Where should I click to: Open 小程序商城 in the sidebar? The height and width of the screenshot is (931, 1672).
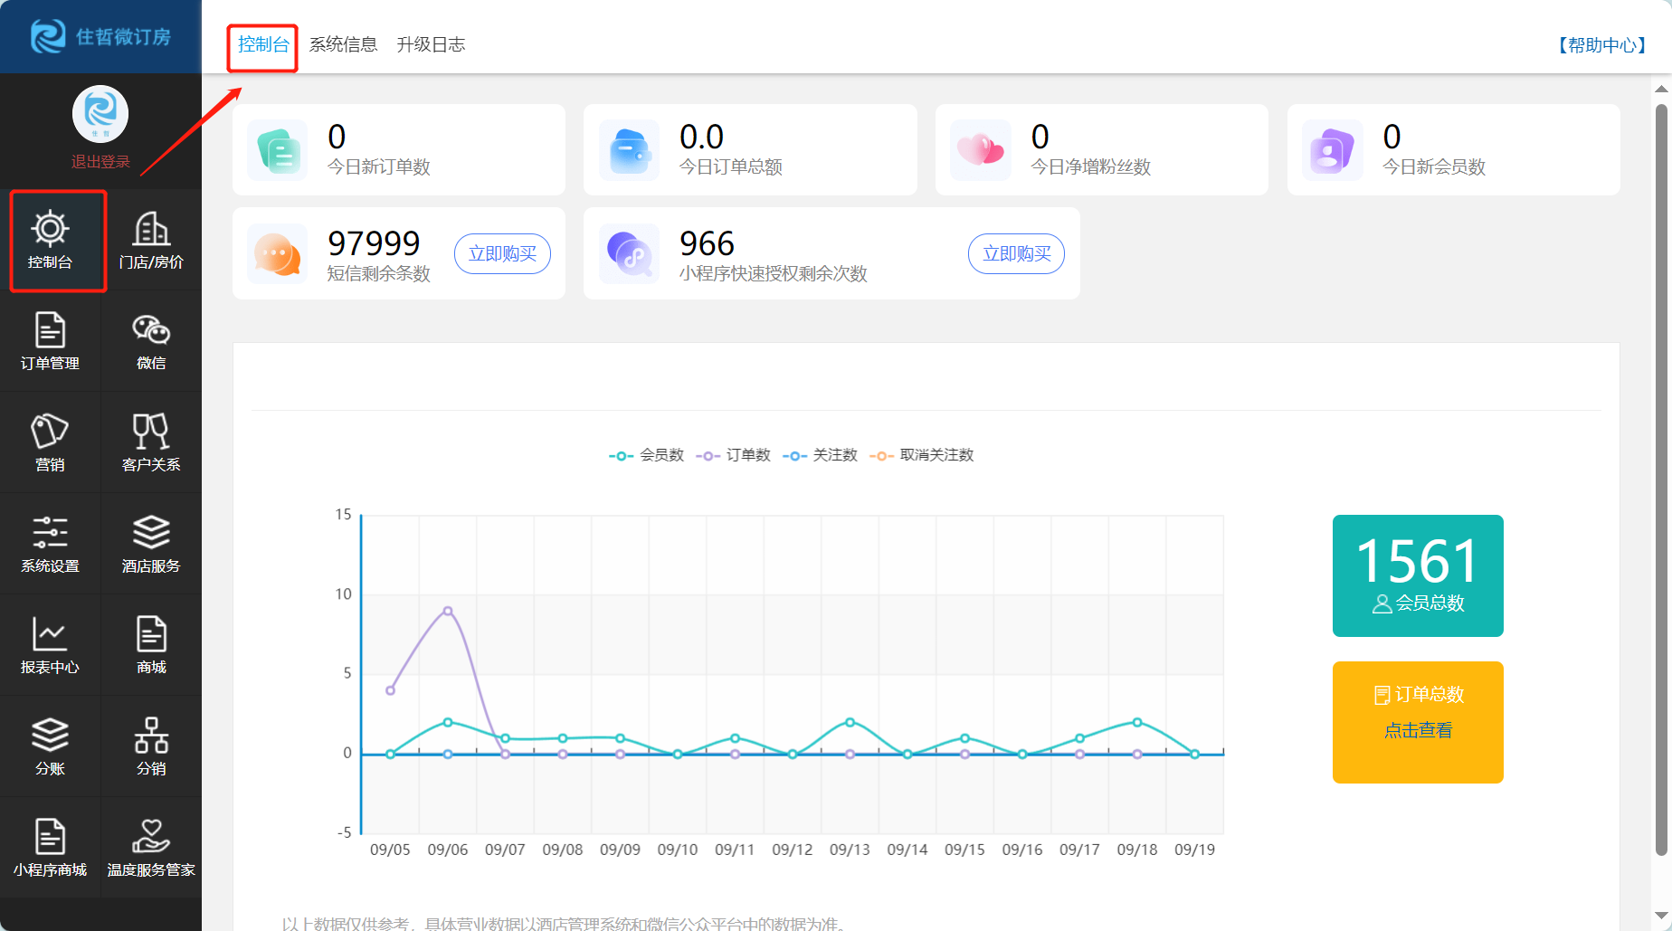[x=50, y=848]
